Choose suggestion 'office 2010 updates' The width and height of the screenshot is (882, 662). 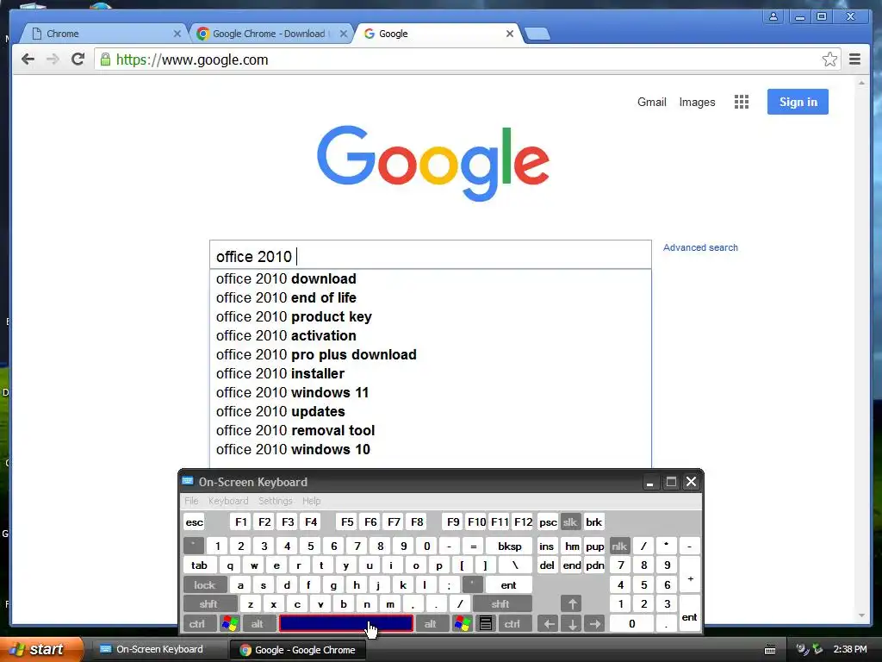point(431,411)
